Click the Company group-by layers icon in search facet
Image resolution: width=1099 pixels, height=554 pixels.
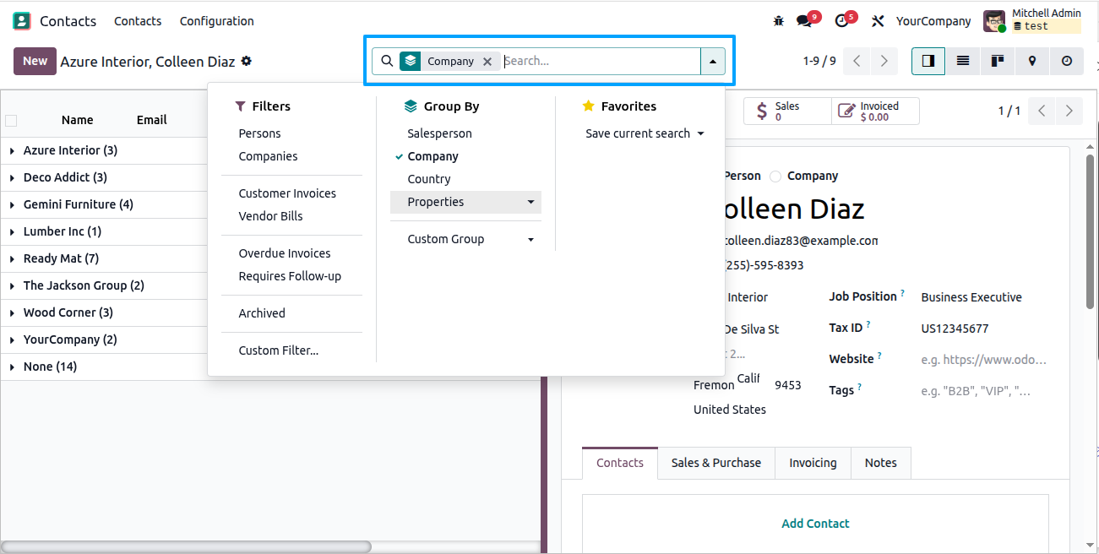410,61
